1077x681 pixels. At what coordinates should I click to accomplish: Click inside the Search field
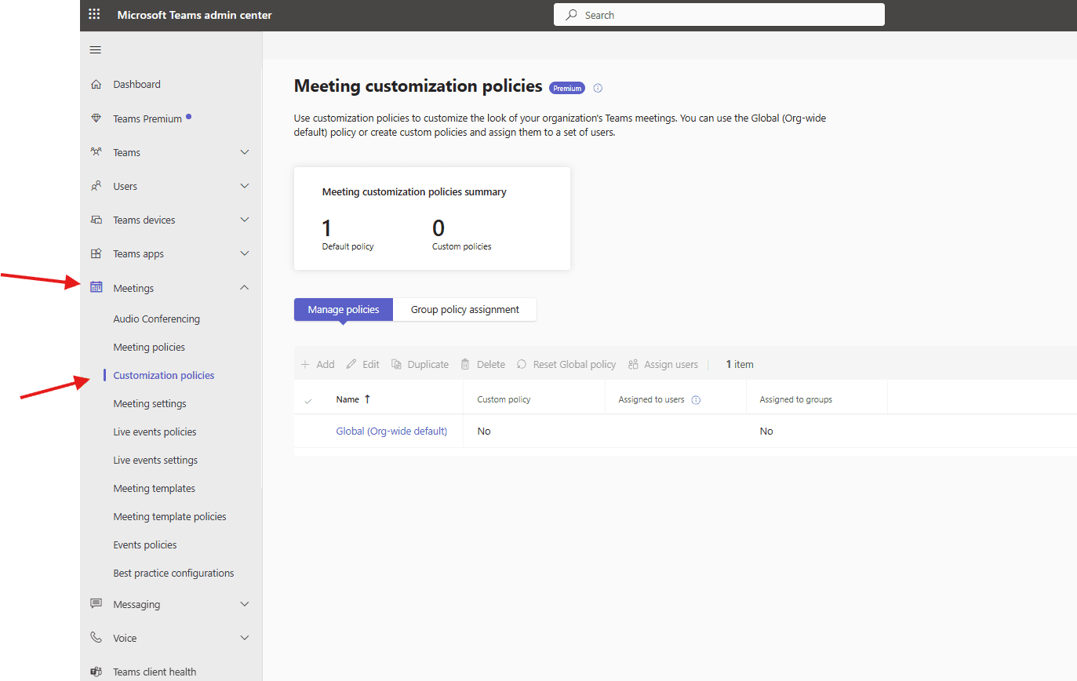click(x=719, y=14)
